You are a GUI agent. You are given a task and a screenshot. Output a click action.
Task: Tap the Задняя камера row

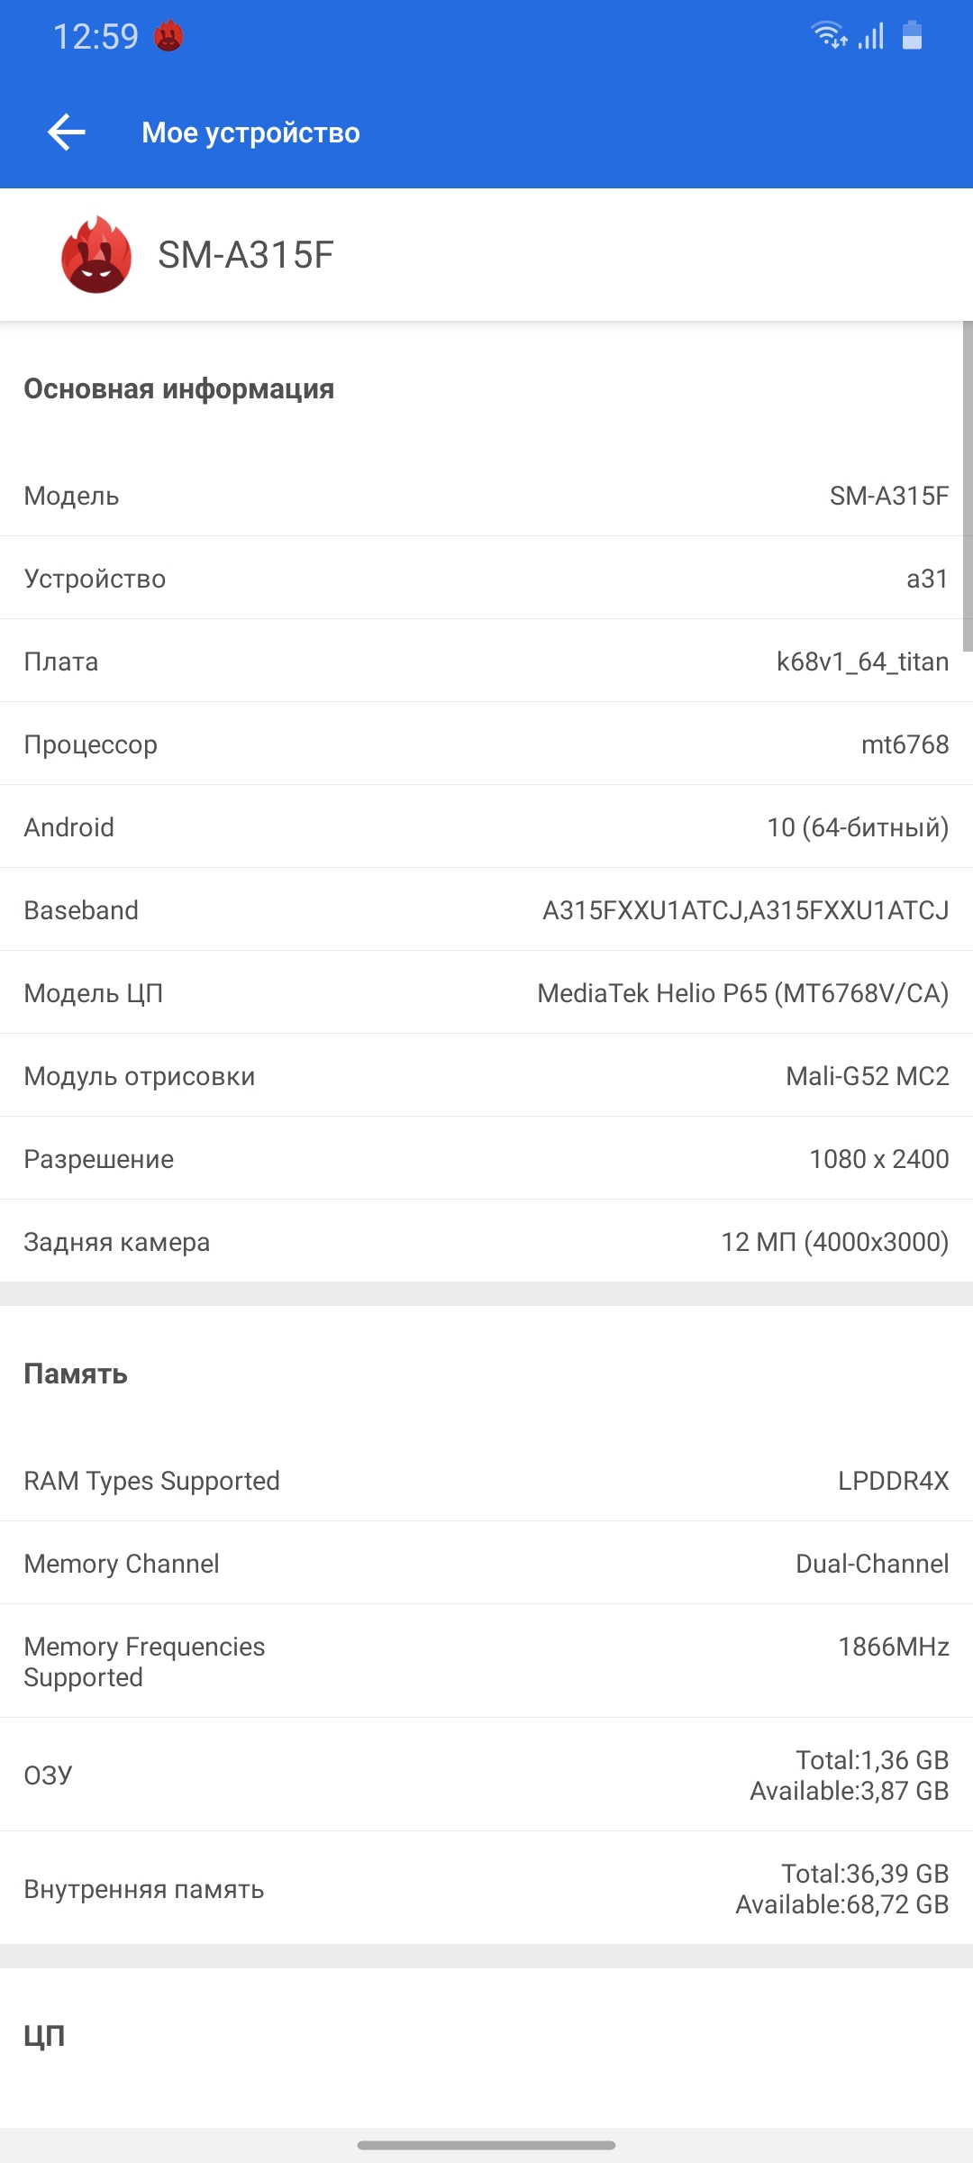[x=486, y=1242]
